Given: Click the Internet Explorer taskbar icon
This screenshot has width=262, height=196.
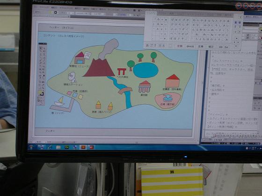Looking at the screenshot, I should click(50, 147).
